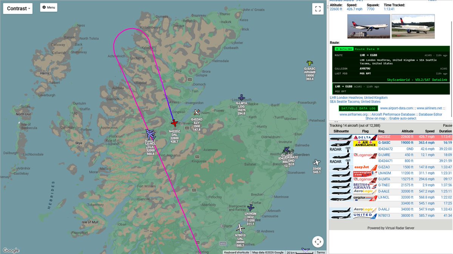Sort list by Speed column header
453x254 pixels.
[x=430, y=131]
